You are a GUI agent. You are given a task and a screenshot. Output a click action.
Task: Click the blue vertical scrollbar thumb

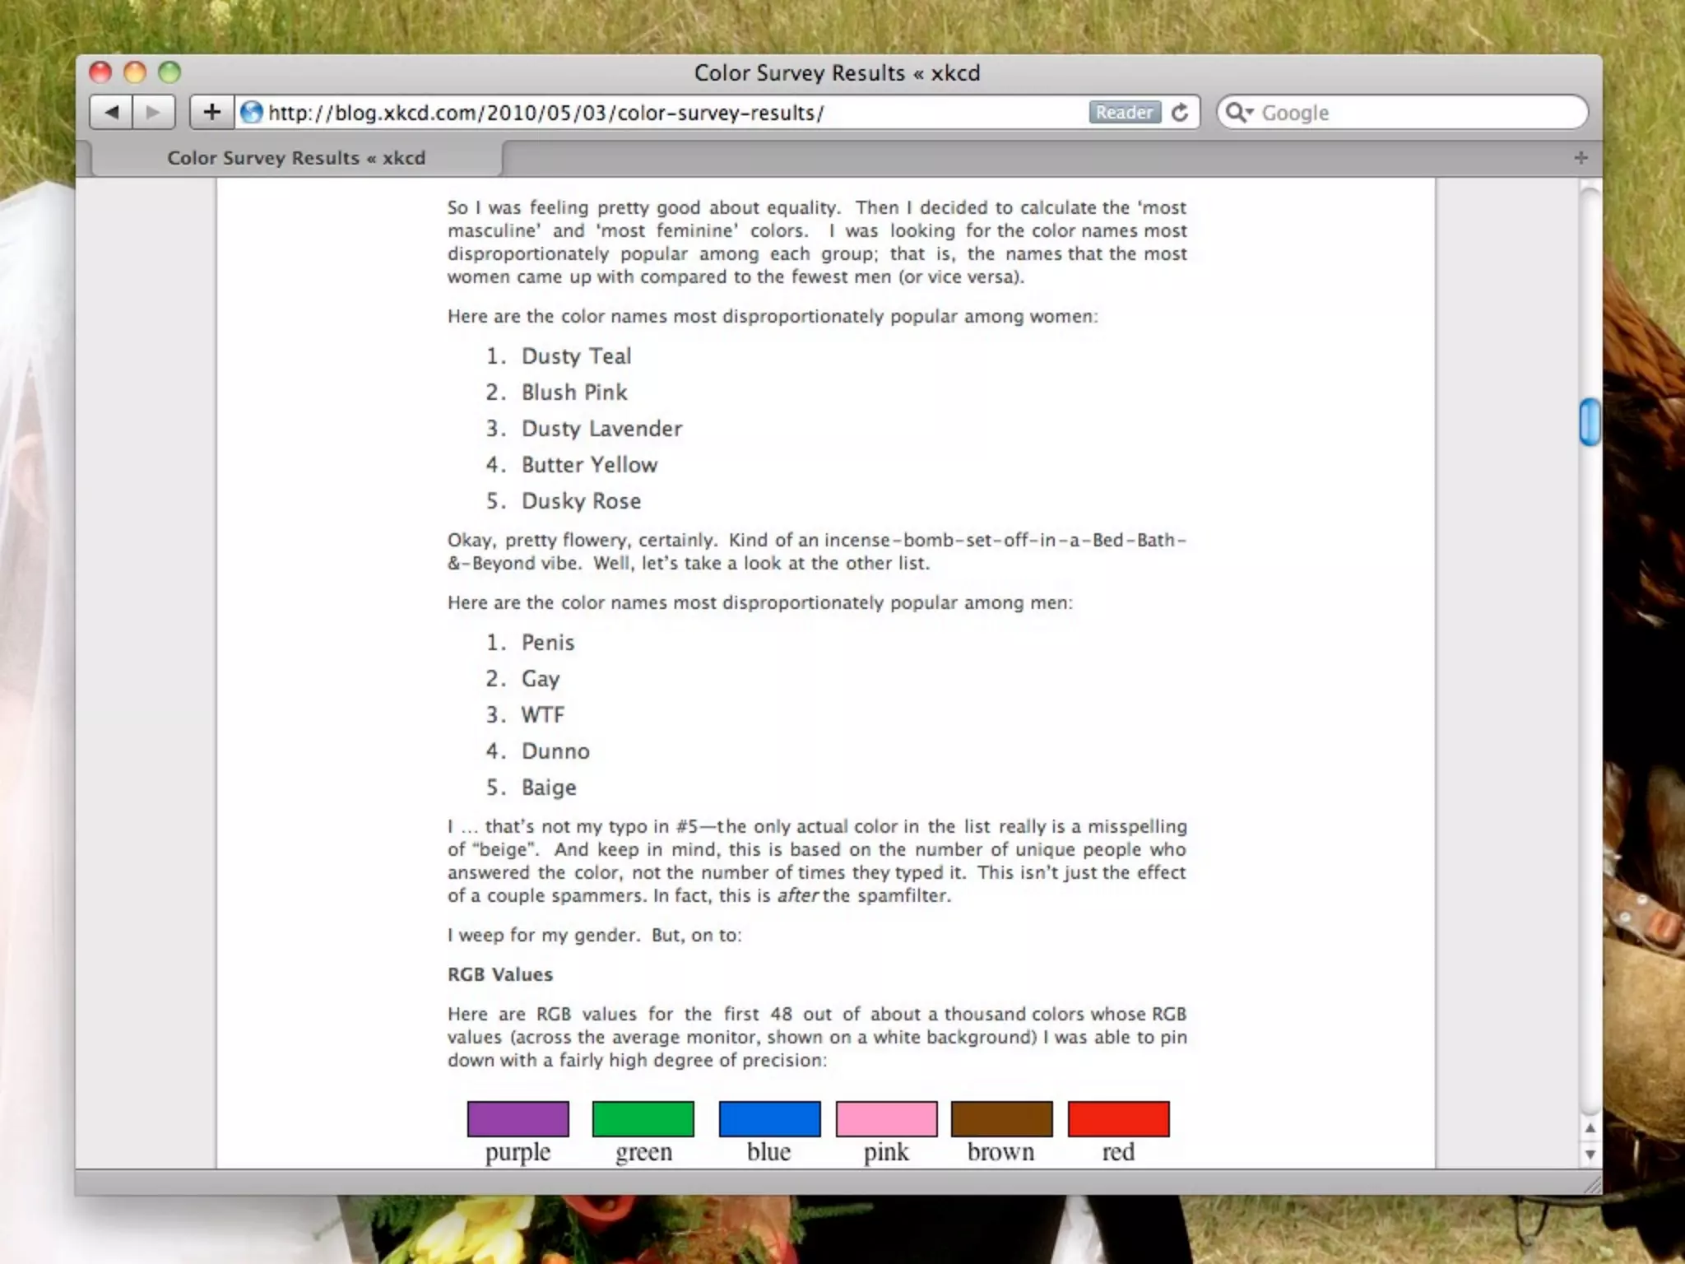pyautogui.click(x=1590, y=421)
